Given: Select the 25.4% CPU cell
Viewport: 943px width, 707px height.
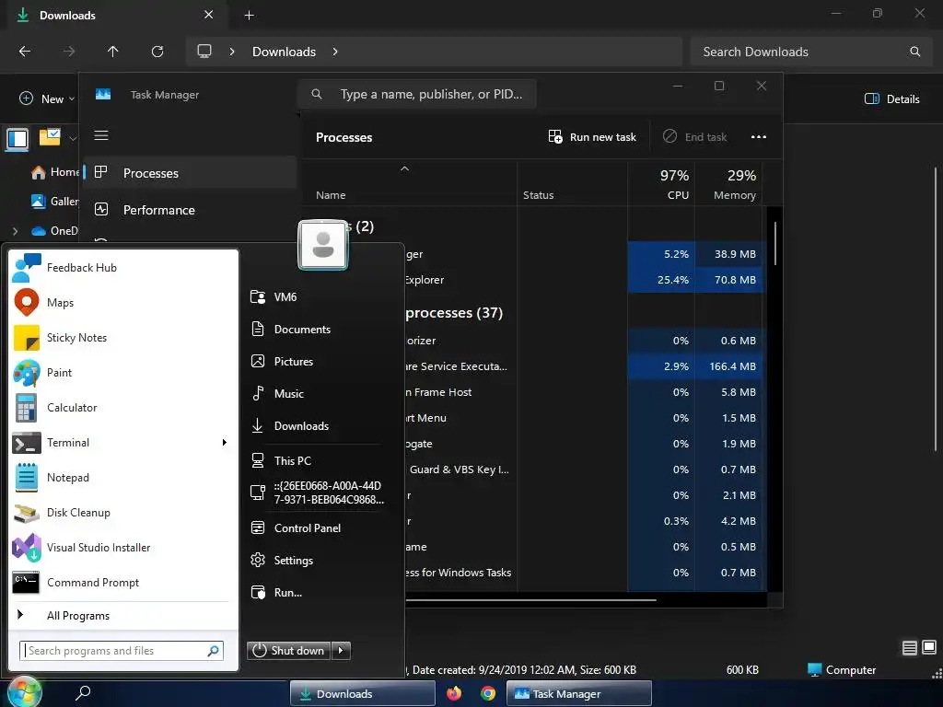Looking at the screenshot, I should pyautogui.click(x=661, y=280).
